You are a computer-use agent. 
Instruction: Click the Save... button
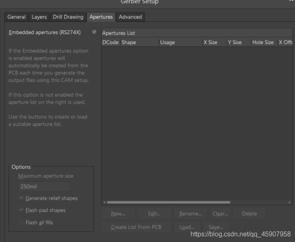(x=216, y=227)
